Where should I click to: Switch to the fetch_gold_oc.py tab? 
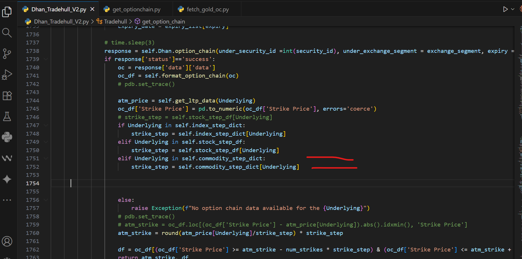click(208, 10)
